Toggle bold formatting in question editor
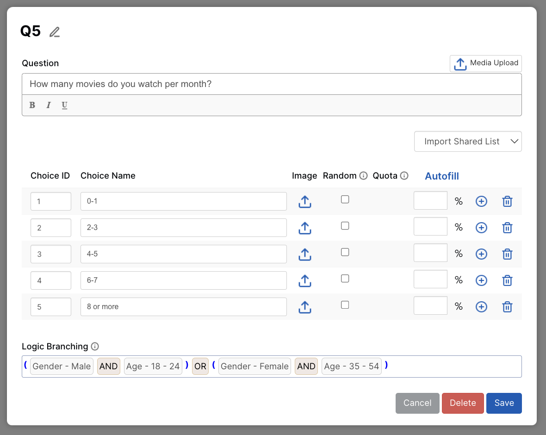The width and height of the screenshot is (546, 435). [32, 105]
